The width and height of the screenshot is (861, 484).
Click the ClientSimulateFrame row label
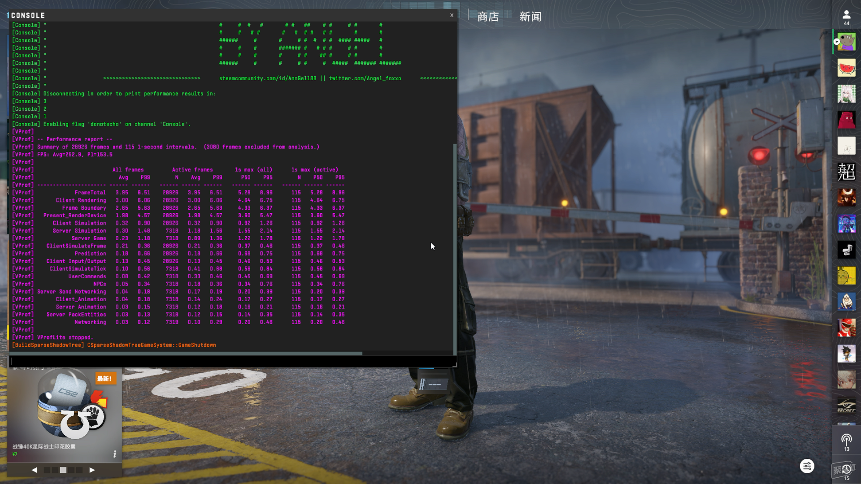[76, 246]
